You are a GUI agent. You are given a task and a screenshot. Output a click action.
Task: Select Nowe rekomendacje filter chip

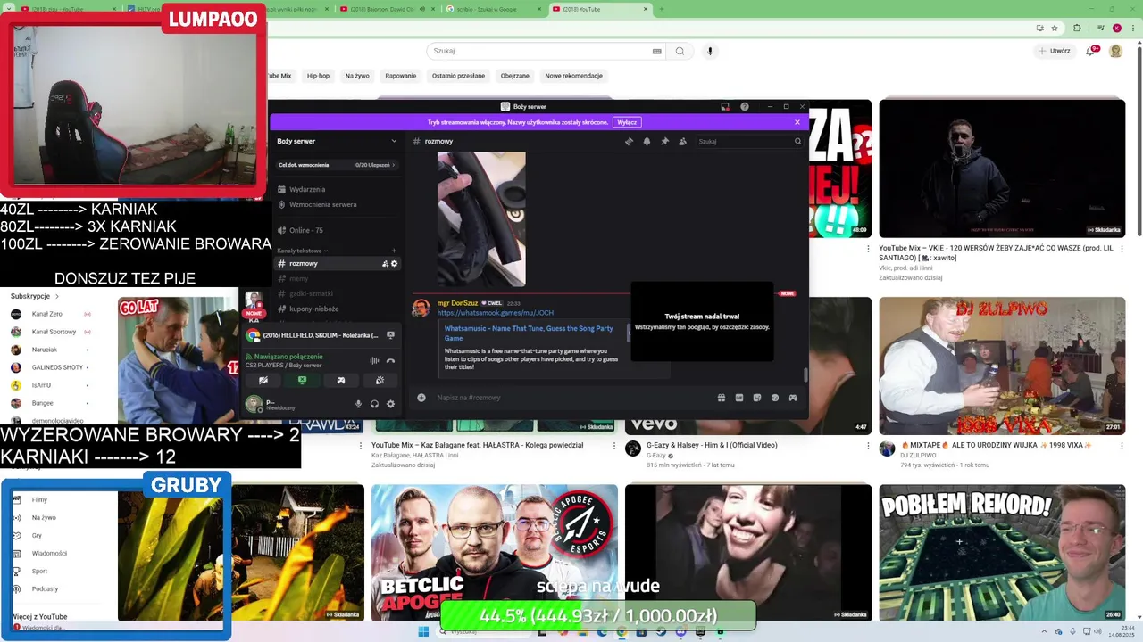574,76
